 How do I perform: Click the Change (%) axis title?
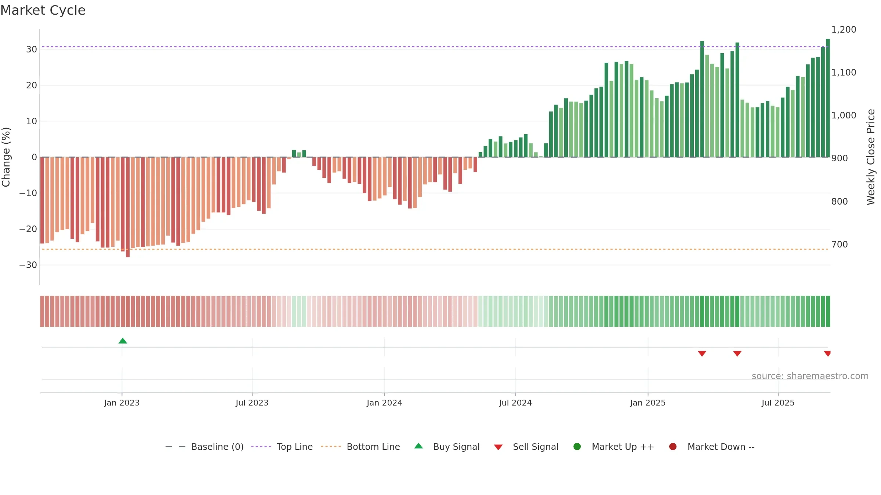point(6,157)
